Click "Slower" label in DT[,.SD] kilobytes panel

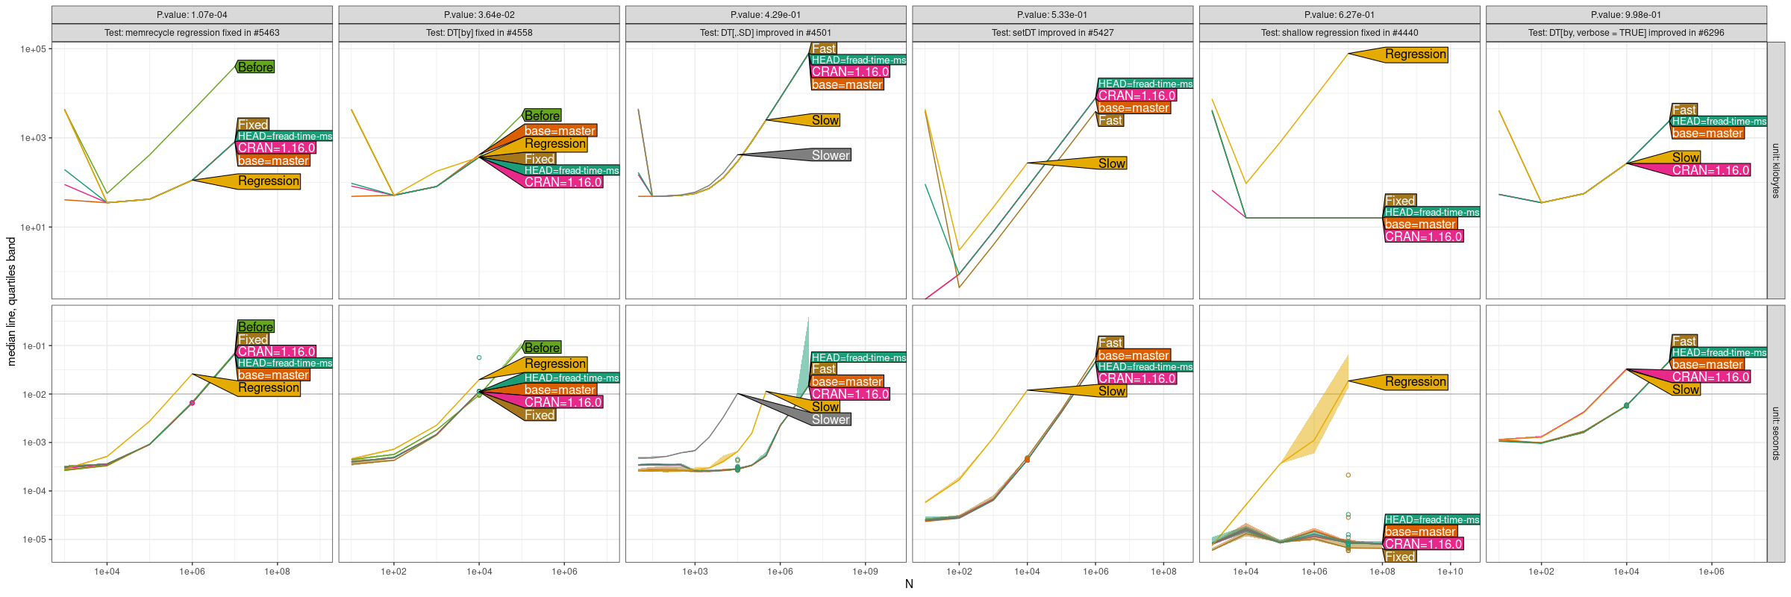(831, 155)
